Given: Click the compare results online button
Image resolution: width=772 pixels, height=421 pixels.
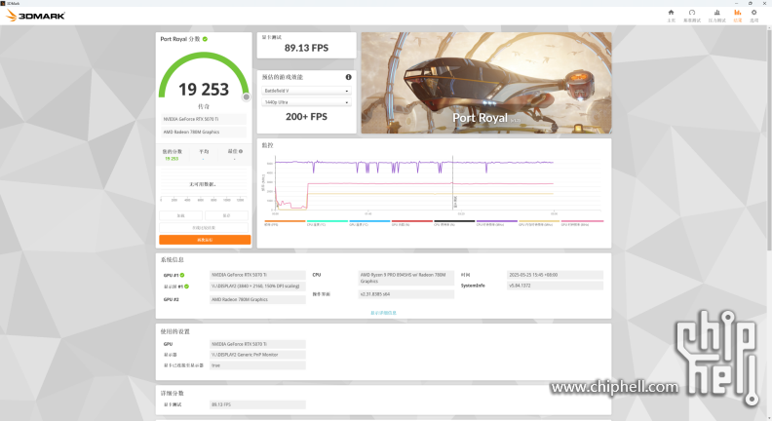Looking at the screenshot, I should click(x=204, y=227).
